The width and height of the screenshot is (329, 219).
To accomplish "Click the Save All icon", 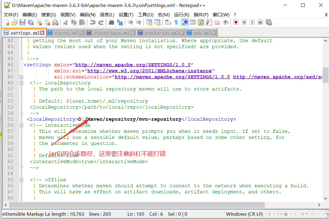I will 31,22.
